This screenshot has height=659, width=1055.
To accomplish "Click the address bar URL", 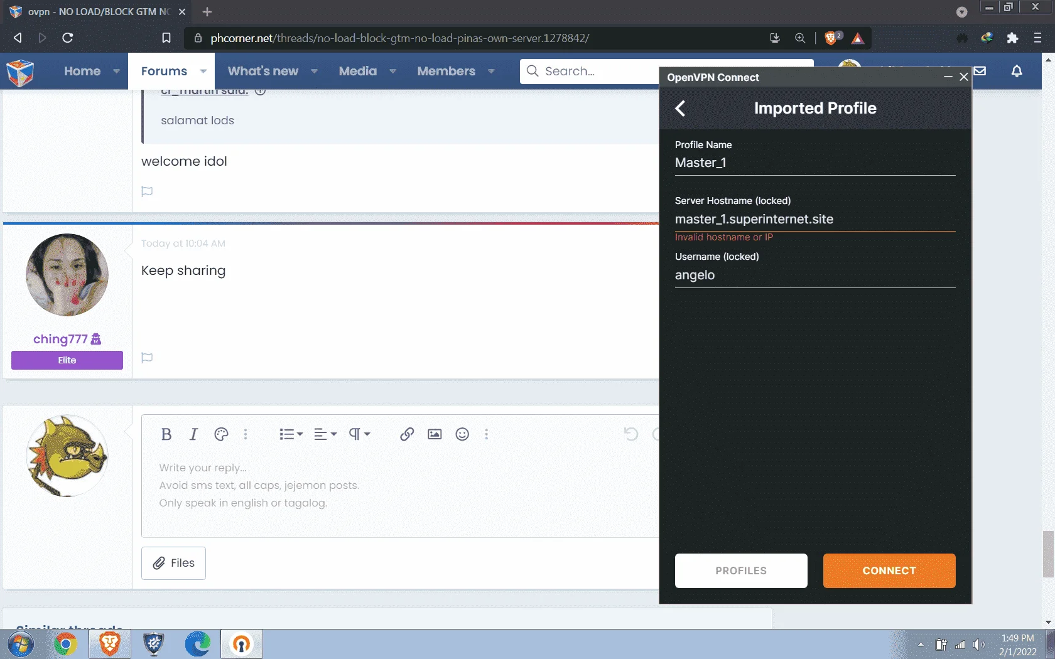I will click(400, 38).
